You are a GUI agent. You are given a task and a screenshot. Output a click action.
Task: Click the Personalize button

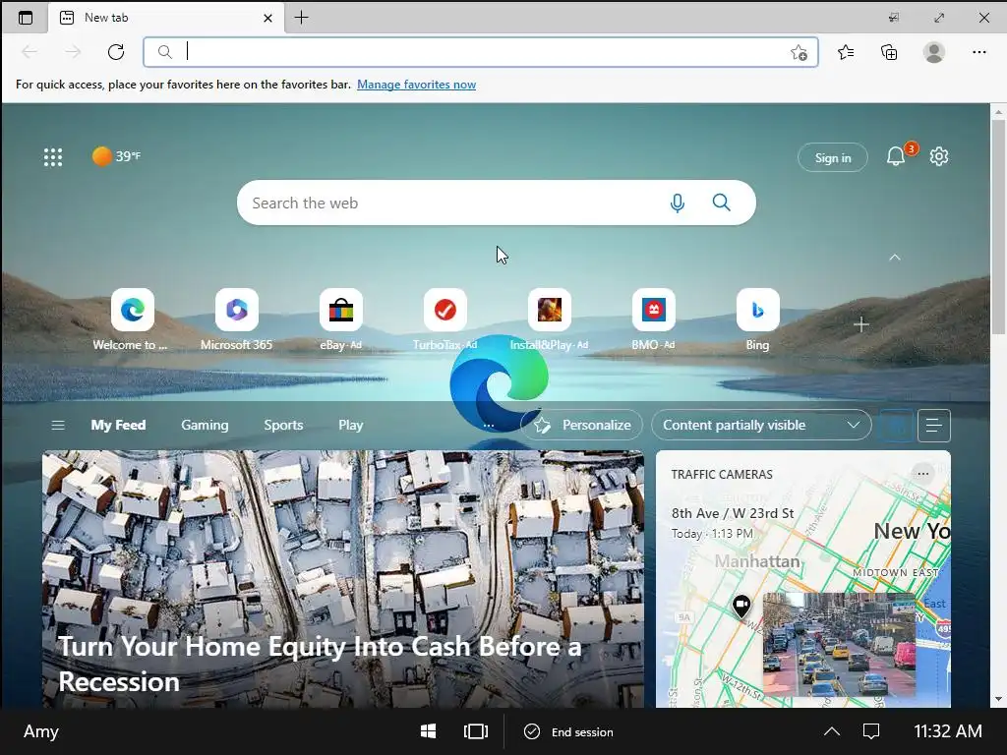(582, 425)
